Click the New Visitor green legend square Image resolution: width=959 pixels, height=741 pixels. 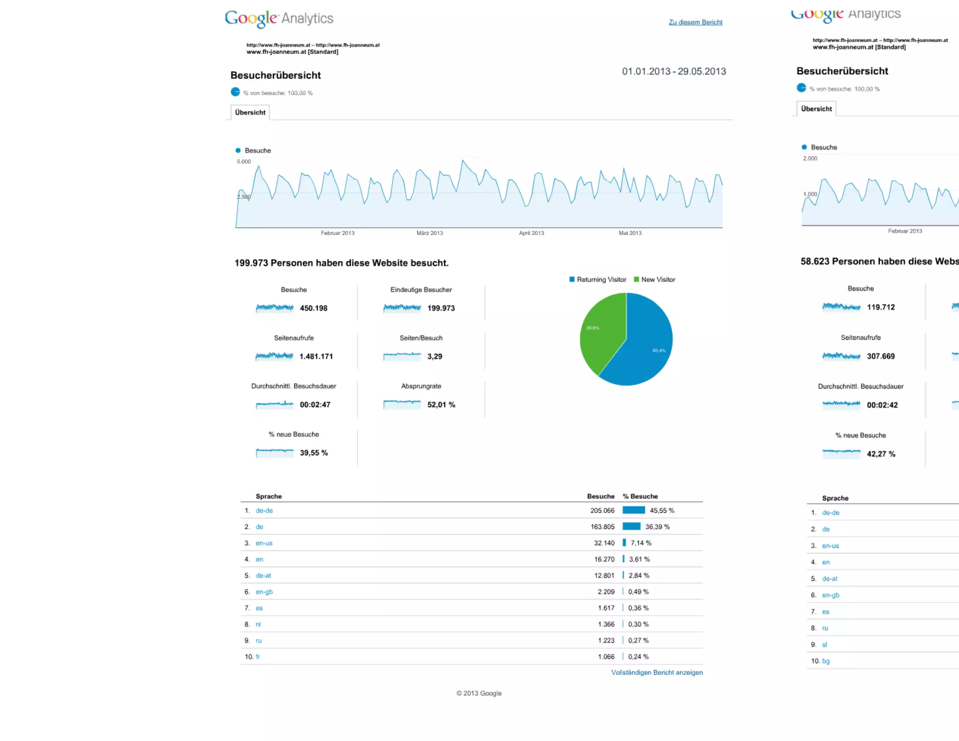(636, 279)
